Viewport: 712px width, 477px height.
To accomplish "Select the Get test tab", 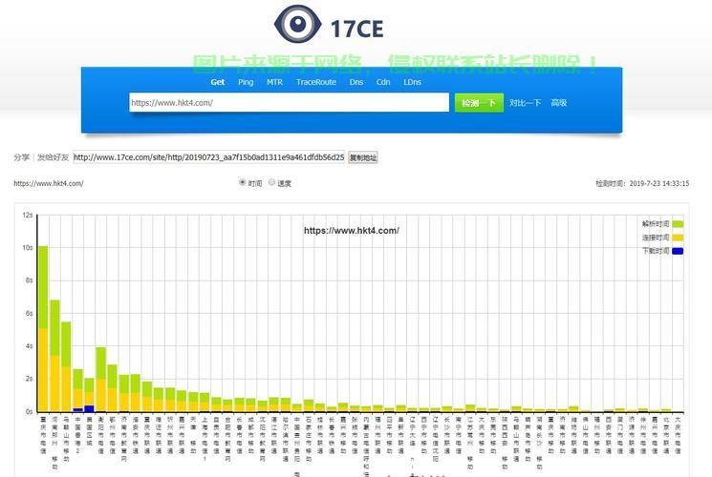I will click(218, 82).
